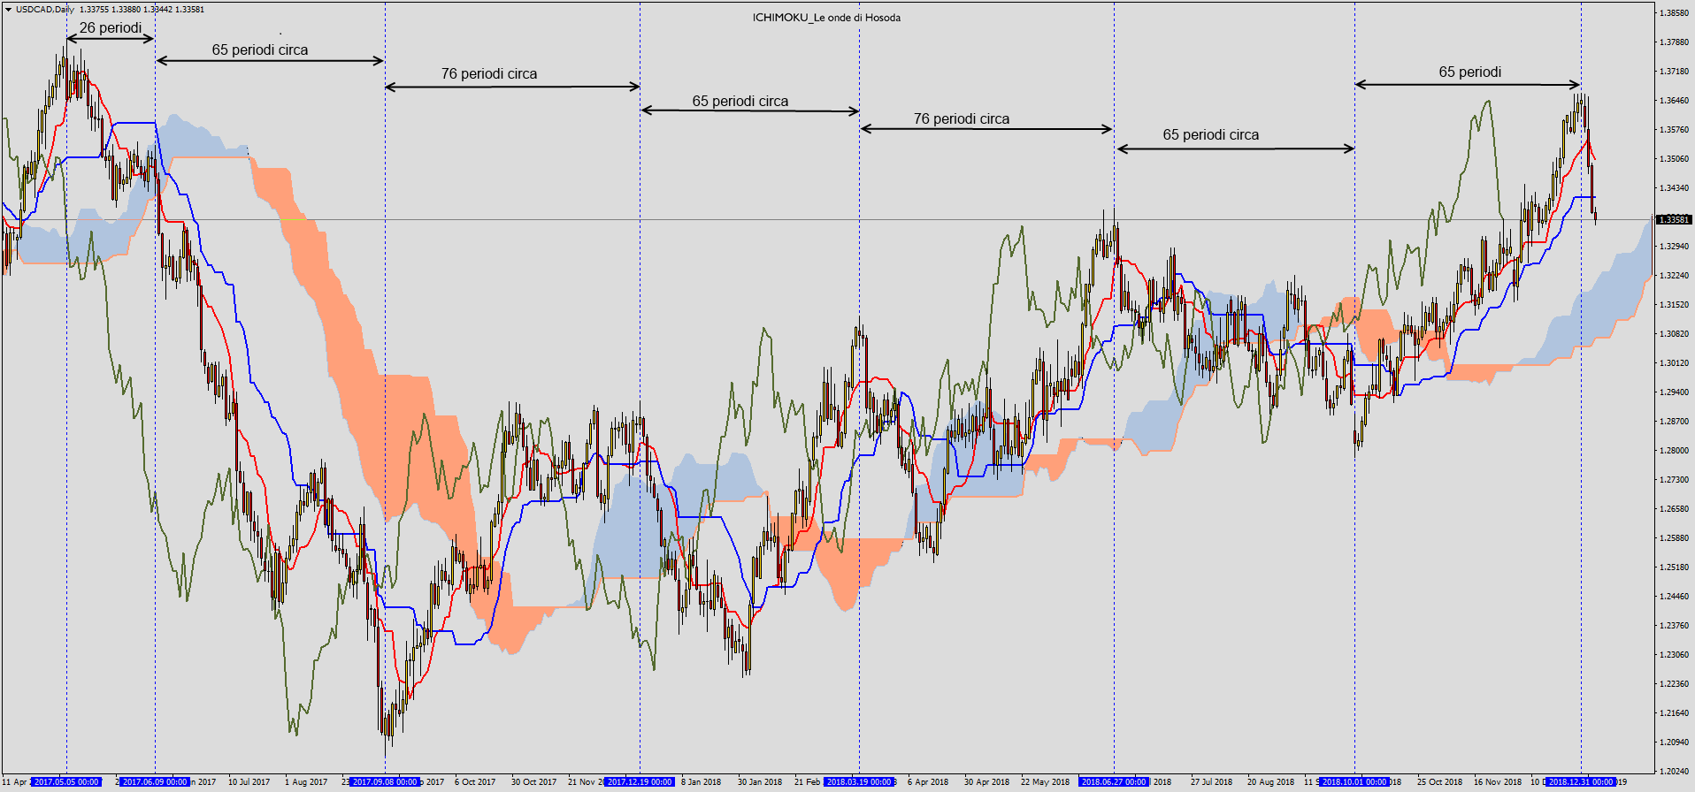1695x792 pixels.
Task: Click the 2018.10.01 date marker
Action: click(1354, 782)
